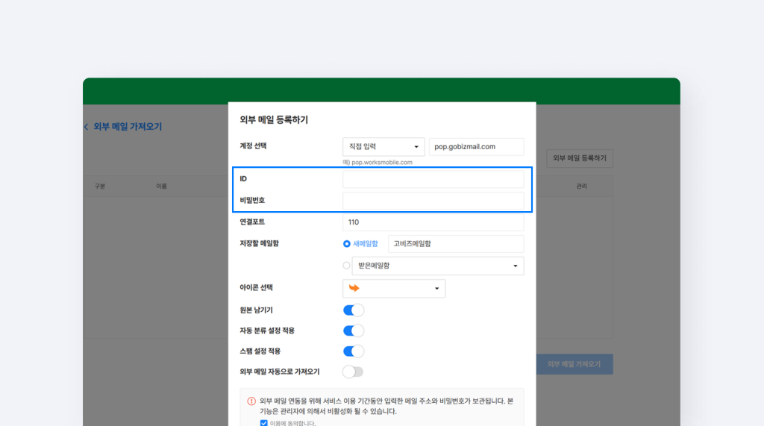The image size is (764, 426).
Task: Click the 계정 선택 label
Action: point(253,145)
